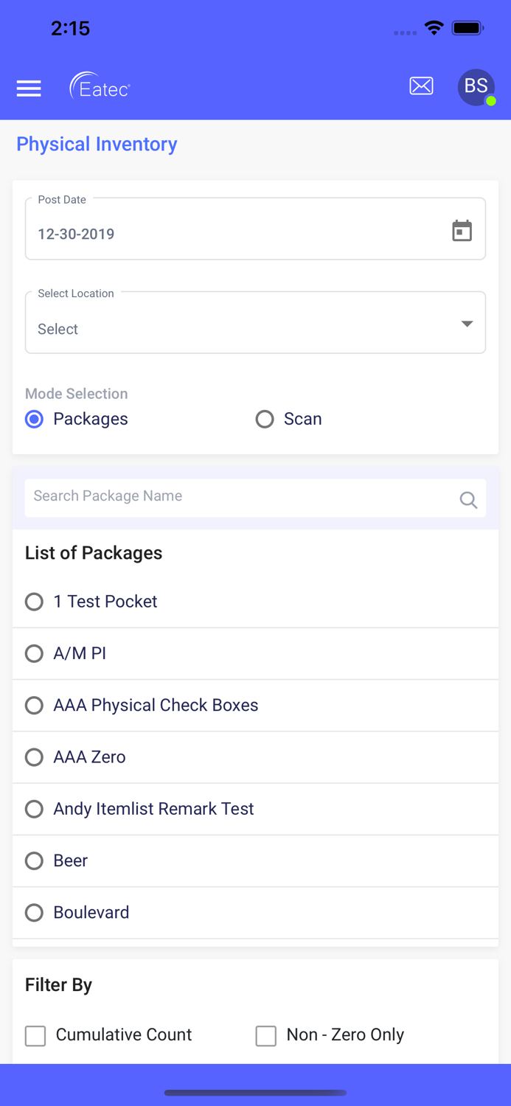Choose the Andy Itemlist Remark Test package

(x=34, y=809)
